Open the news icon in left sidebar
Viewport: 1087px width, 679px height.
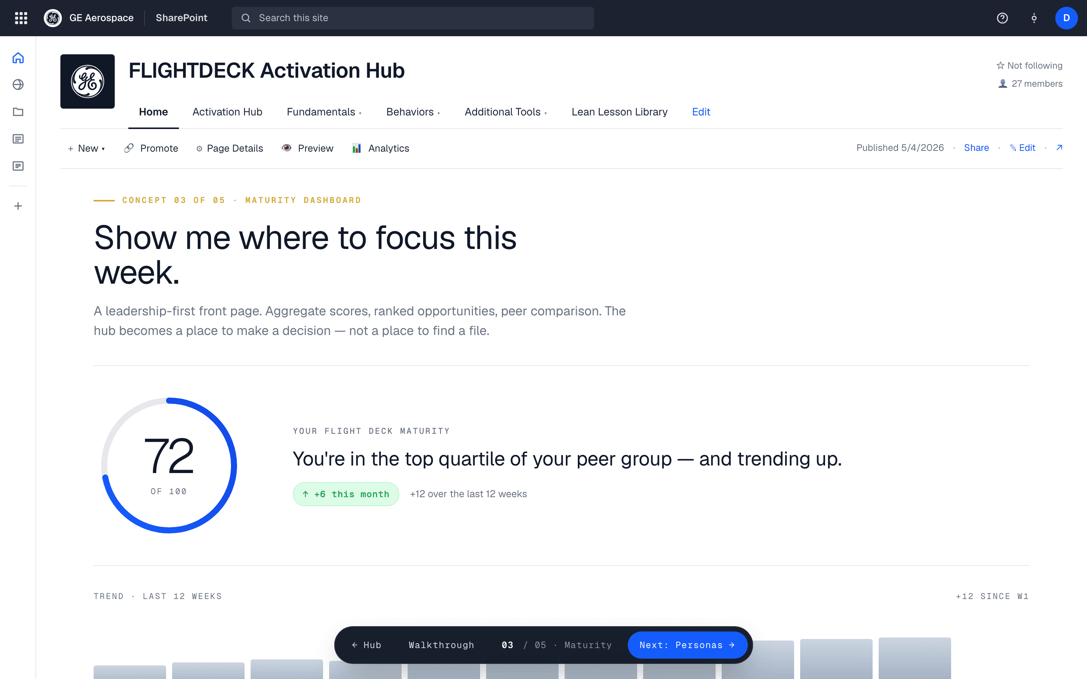[x=18, y=139]
